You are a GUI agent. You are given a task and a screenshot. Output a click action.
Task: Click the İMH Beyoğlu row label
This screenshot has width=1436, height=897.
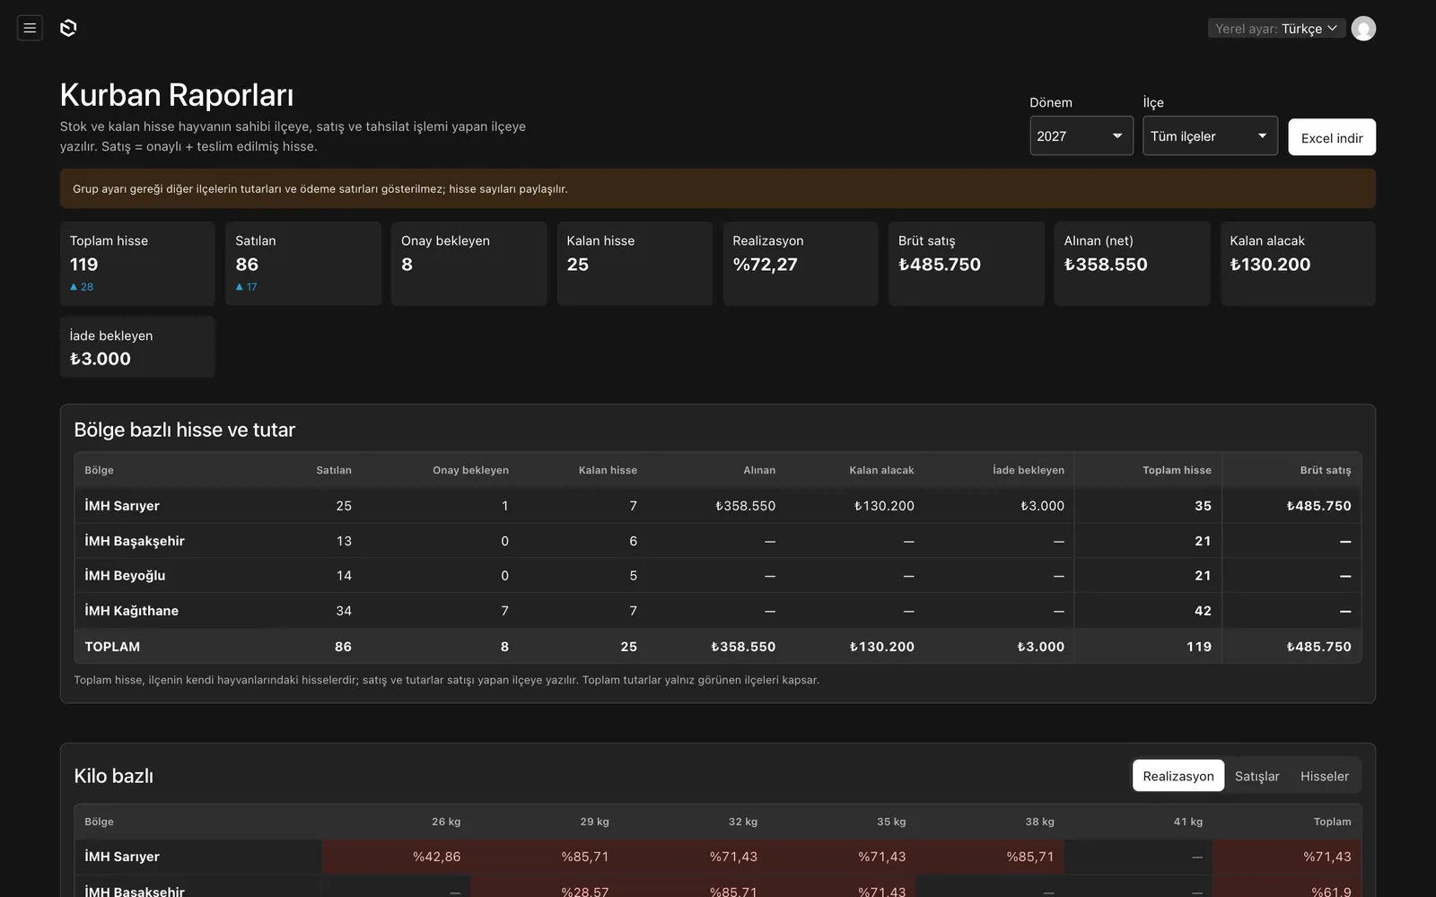pyautogui.click(x=125, y=576)
